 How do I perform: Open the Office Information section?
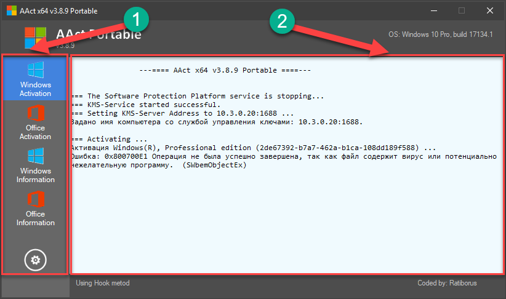point(35,209)
